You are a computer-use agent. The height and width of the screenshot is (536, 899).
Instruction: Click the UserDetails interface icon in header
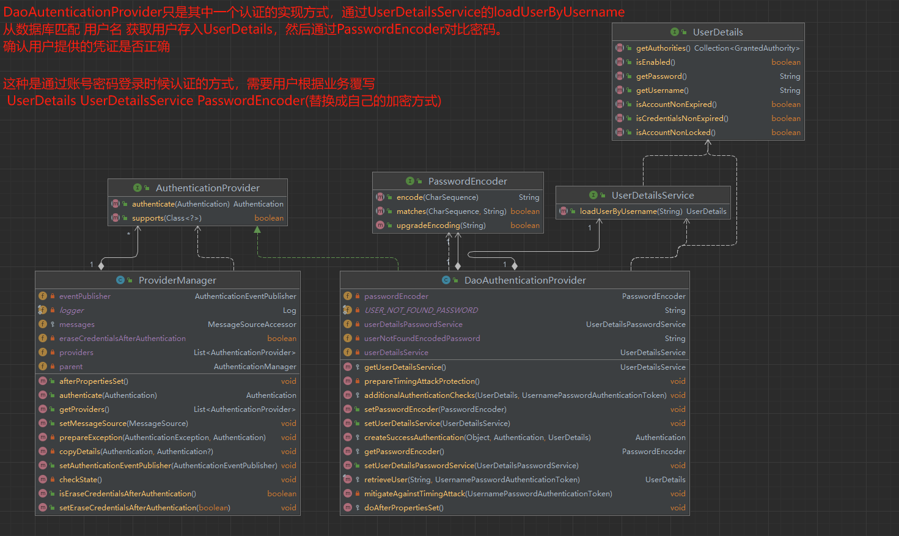click(x=675, y=32)
